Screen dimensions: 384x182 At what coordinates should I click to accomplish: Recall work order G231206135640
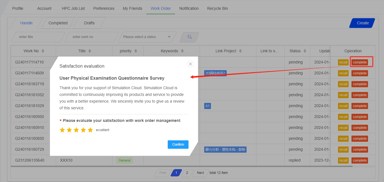point(343,160)
